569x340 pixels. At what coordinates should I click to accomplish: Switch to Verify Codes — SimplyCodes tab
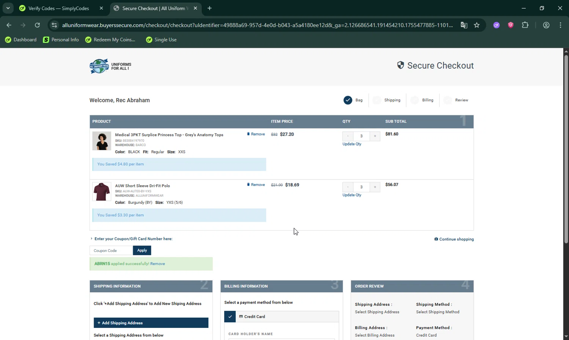[59, 8]
